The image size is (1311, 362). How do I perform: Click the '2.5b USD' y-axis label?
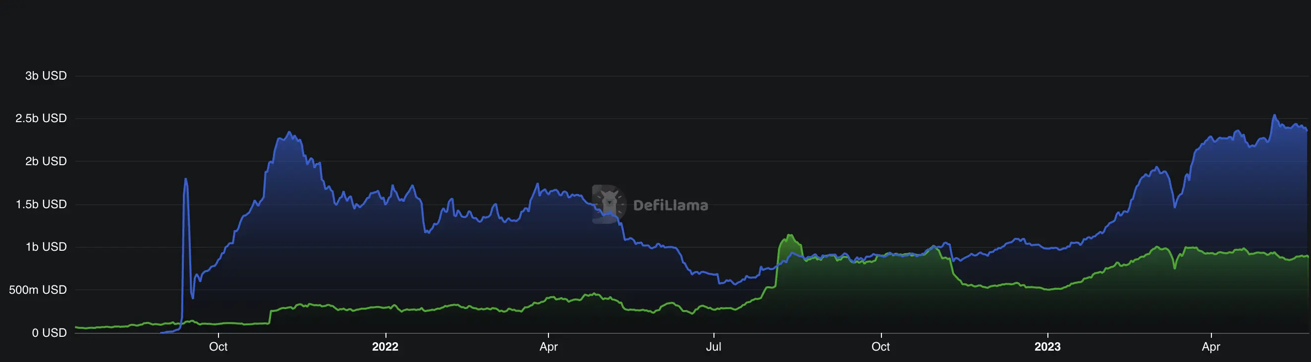[41, 118]
